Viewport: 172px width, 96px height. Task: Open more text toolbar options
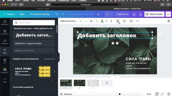click(x=138, y=21)
